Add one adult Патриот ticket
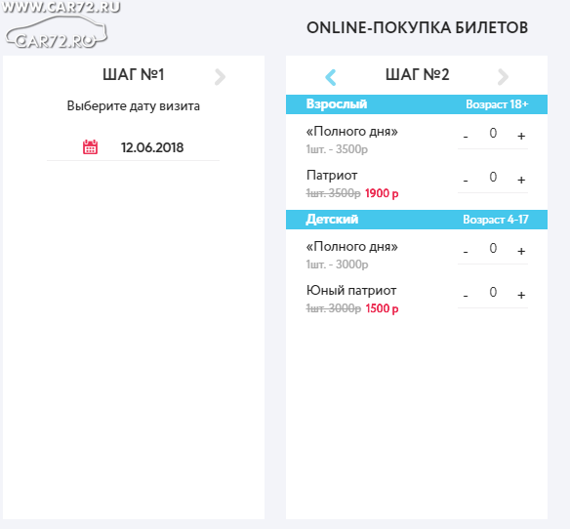The width and height of the screenshot is (570, 529). click(521, 180)
